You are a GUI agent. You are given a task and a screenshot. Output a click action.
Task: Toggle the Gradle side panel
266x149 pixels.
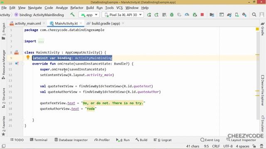coord(263,29)
